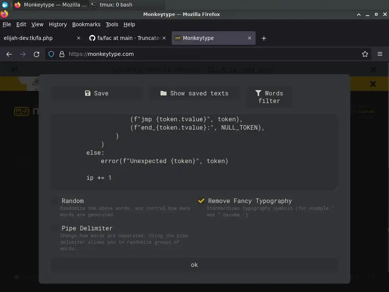The height and width of the screenshot is (292, 389).
Task: Go back to previous page
Action: (9, 54)
